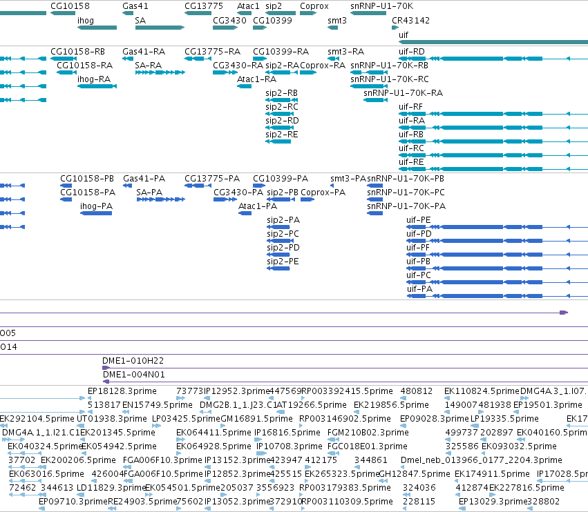This screenshot has height=512, width=588.
Task: Open transcript Atac1-RA
Action: (x=244, y=86)
